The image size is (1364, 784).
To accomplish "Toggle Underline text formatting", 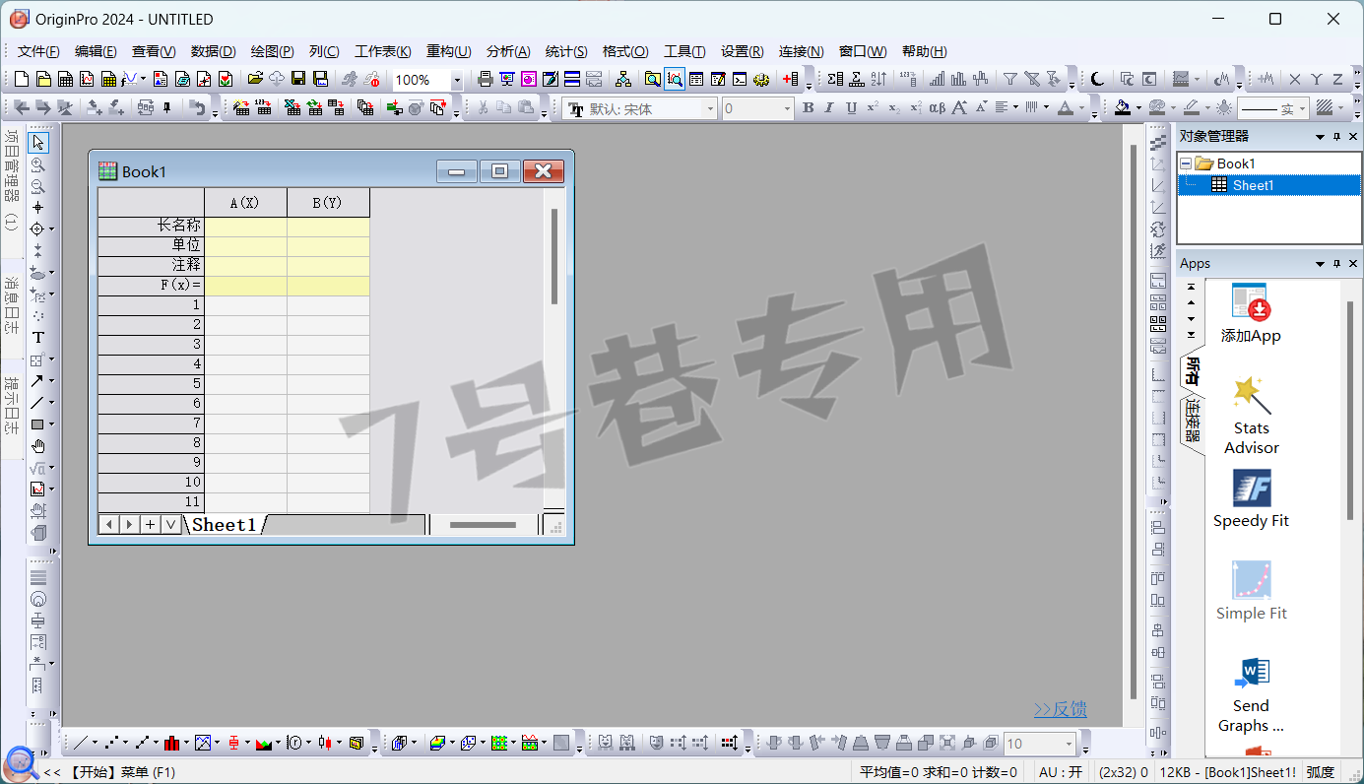I will [851, 108].
